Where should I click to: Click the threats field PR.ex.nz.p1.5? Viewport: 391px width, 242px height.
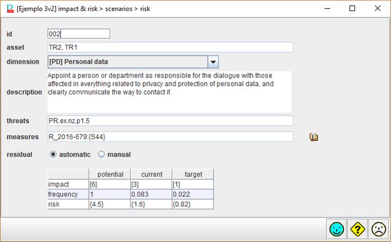coord(170,121)
